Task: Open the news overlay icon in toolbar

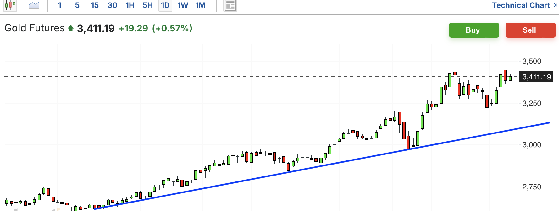Action: click(230, 5)
